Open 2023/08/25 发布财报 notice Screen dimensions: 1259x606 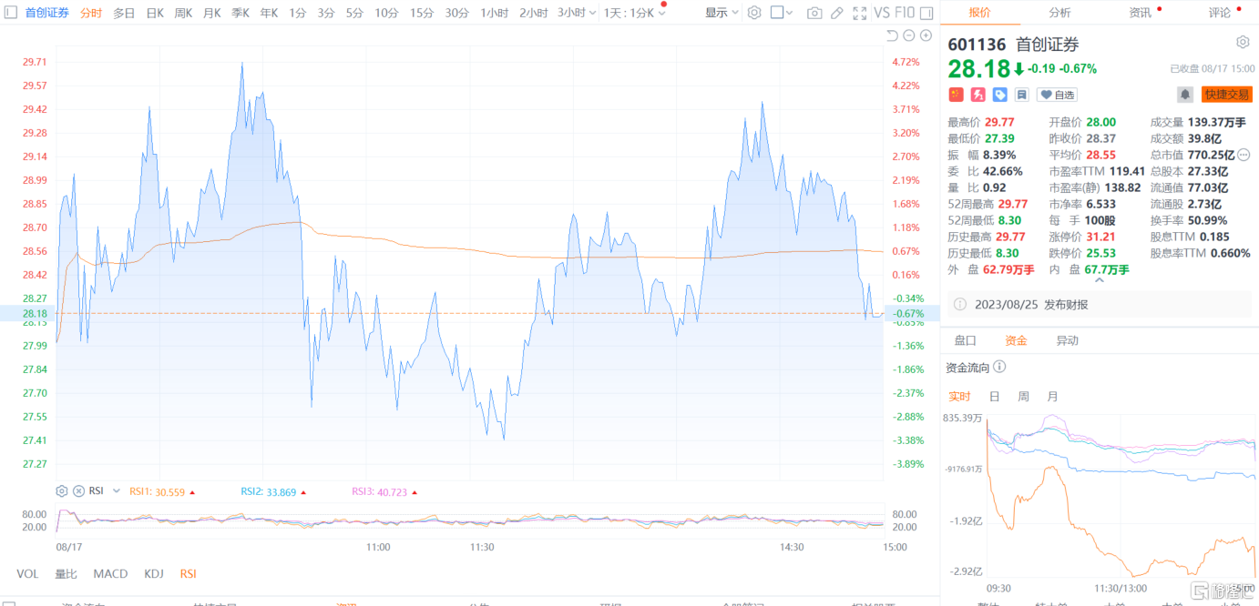tap(1100, 305)
